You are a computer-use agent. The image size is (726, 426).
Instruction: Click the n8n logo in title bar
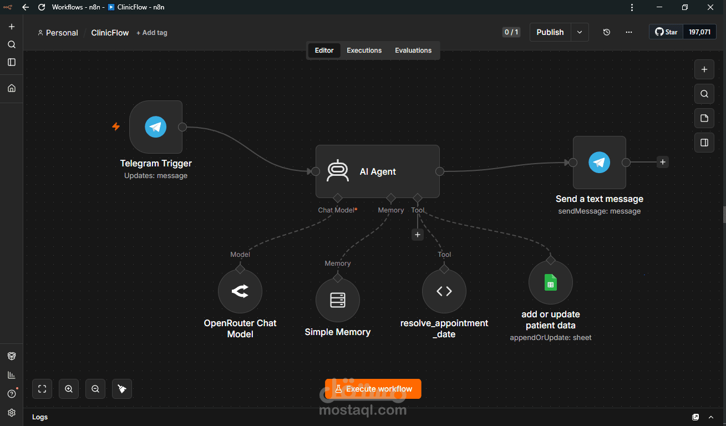tap(7, 7)
